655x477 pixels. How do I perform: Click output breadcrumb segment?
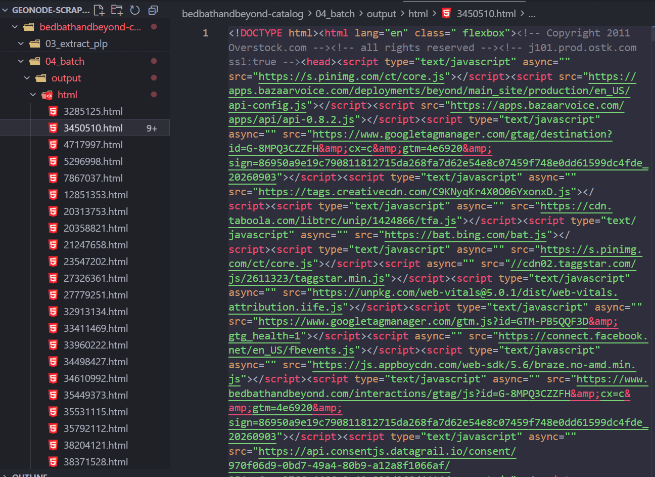(x=382, y=14)
